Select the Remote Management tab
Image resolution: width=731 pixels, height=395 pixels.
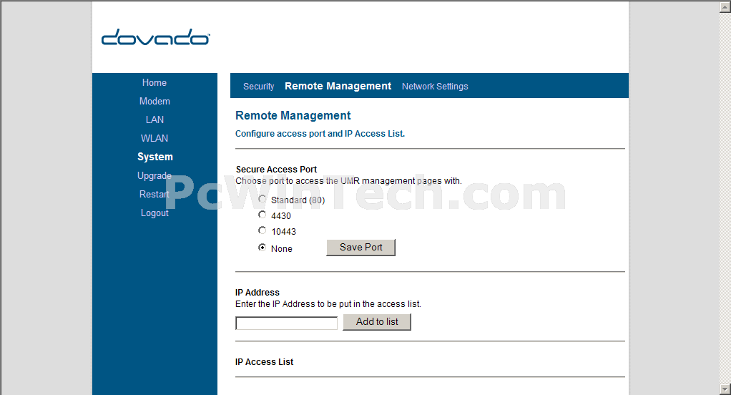(338, 86)
